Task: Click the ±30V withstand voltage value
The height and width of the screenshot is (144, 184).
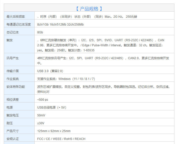Action: click(x=41, y=123)
